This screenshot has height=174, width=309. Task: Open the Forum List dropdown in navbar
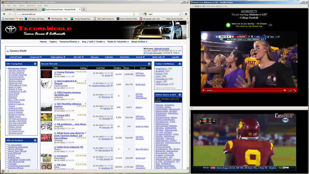pos(36,57)
